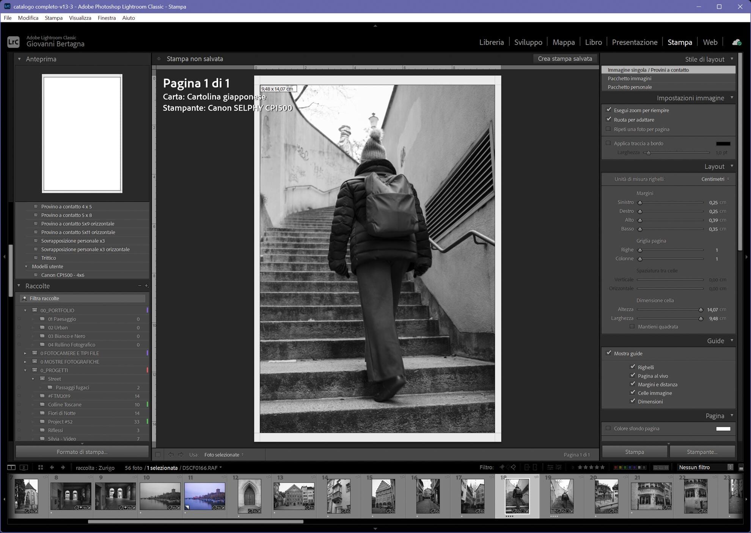
Task: Select the red color label filter icon
Action: click(x=616, y=467)
